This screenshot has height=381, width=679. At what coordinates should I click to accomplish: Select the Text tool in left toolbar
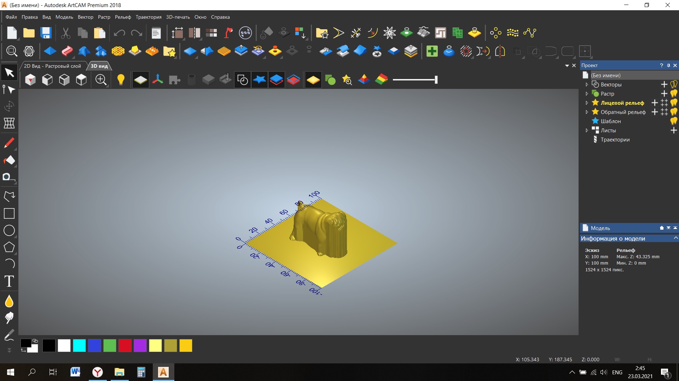9,282
